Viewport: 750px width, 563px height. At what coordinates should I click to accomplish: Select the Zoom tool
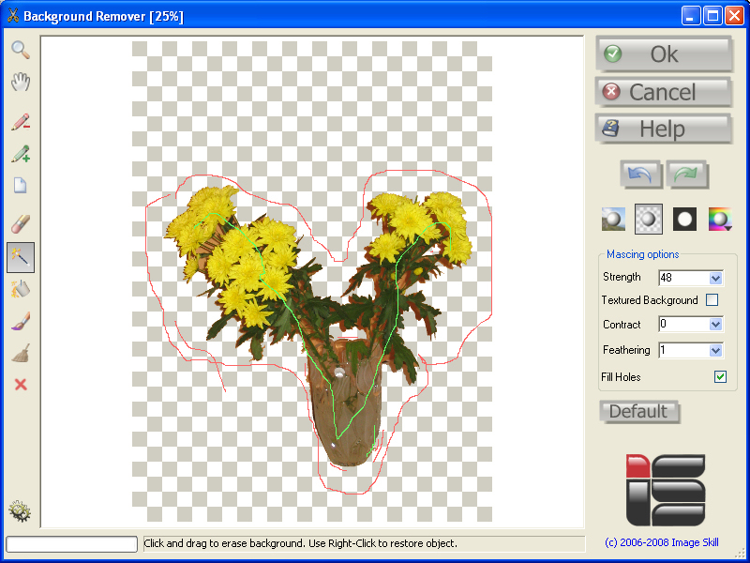pyautogui.click(x=21, y=50)
